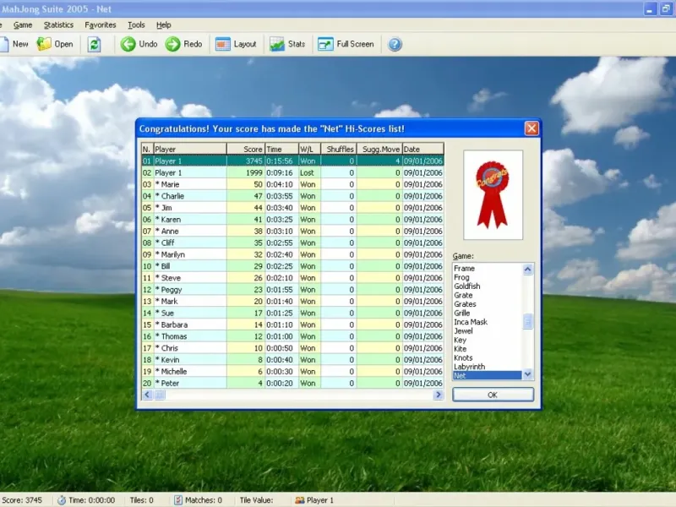Click the Game list scrollbar thumb
The width and height of the screenshot is (676, 507).
tap(527, 322)
